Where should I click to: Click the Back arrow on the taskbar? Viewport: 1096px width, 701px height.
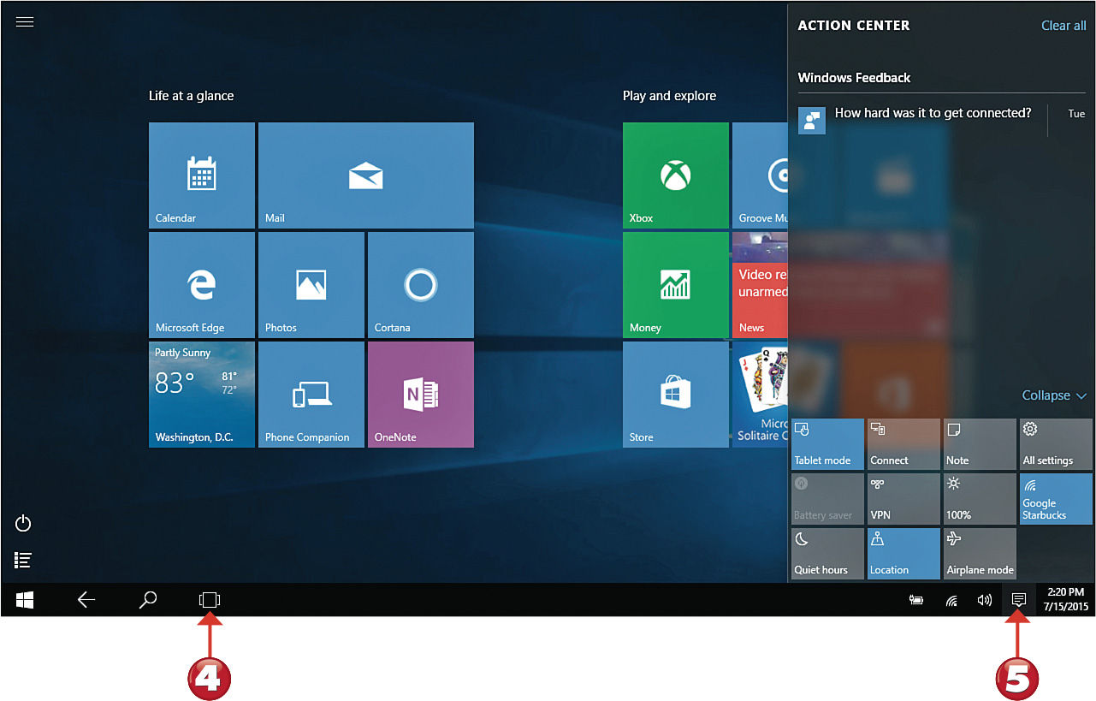pyautogui.click(x=86, y=600)
